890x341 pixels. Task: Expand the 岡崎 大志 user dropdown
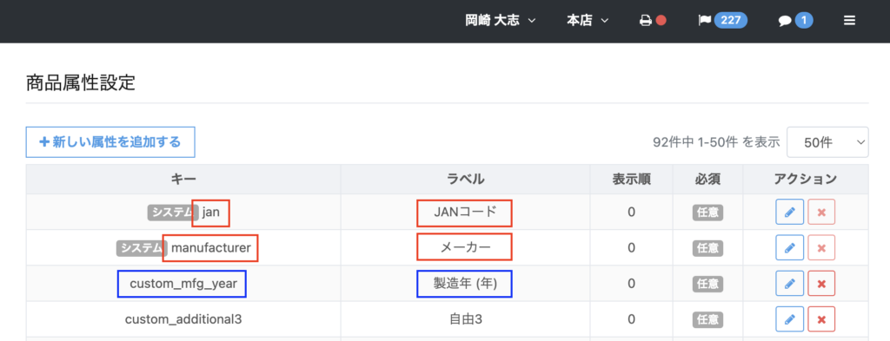point(500,21)
